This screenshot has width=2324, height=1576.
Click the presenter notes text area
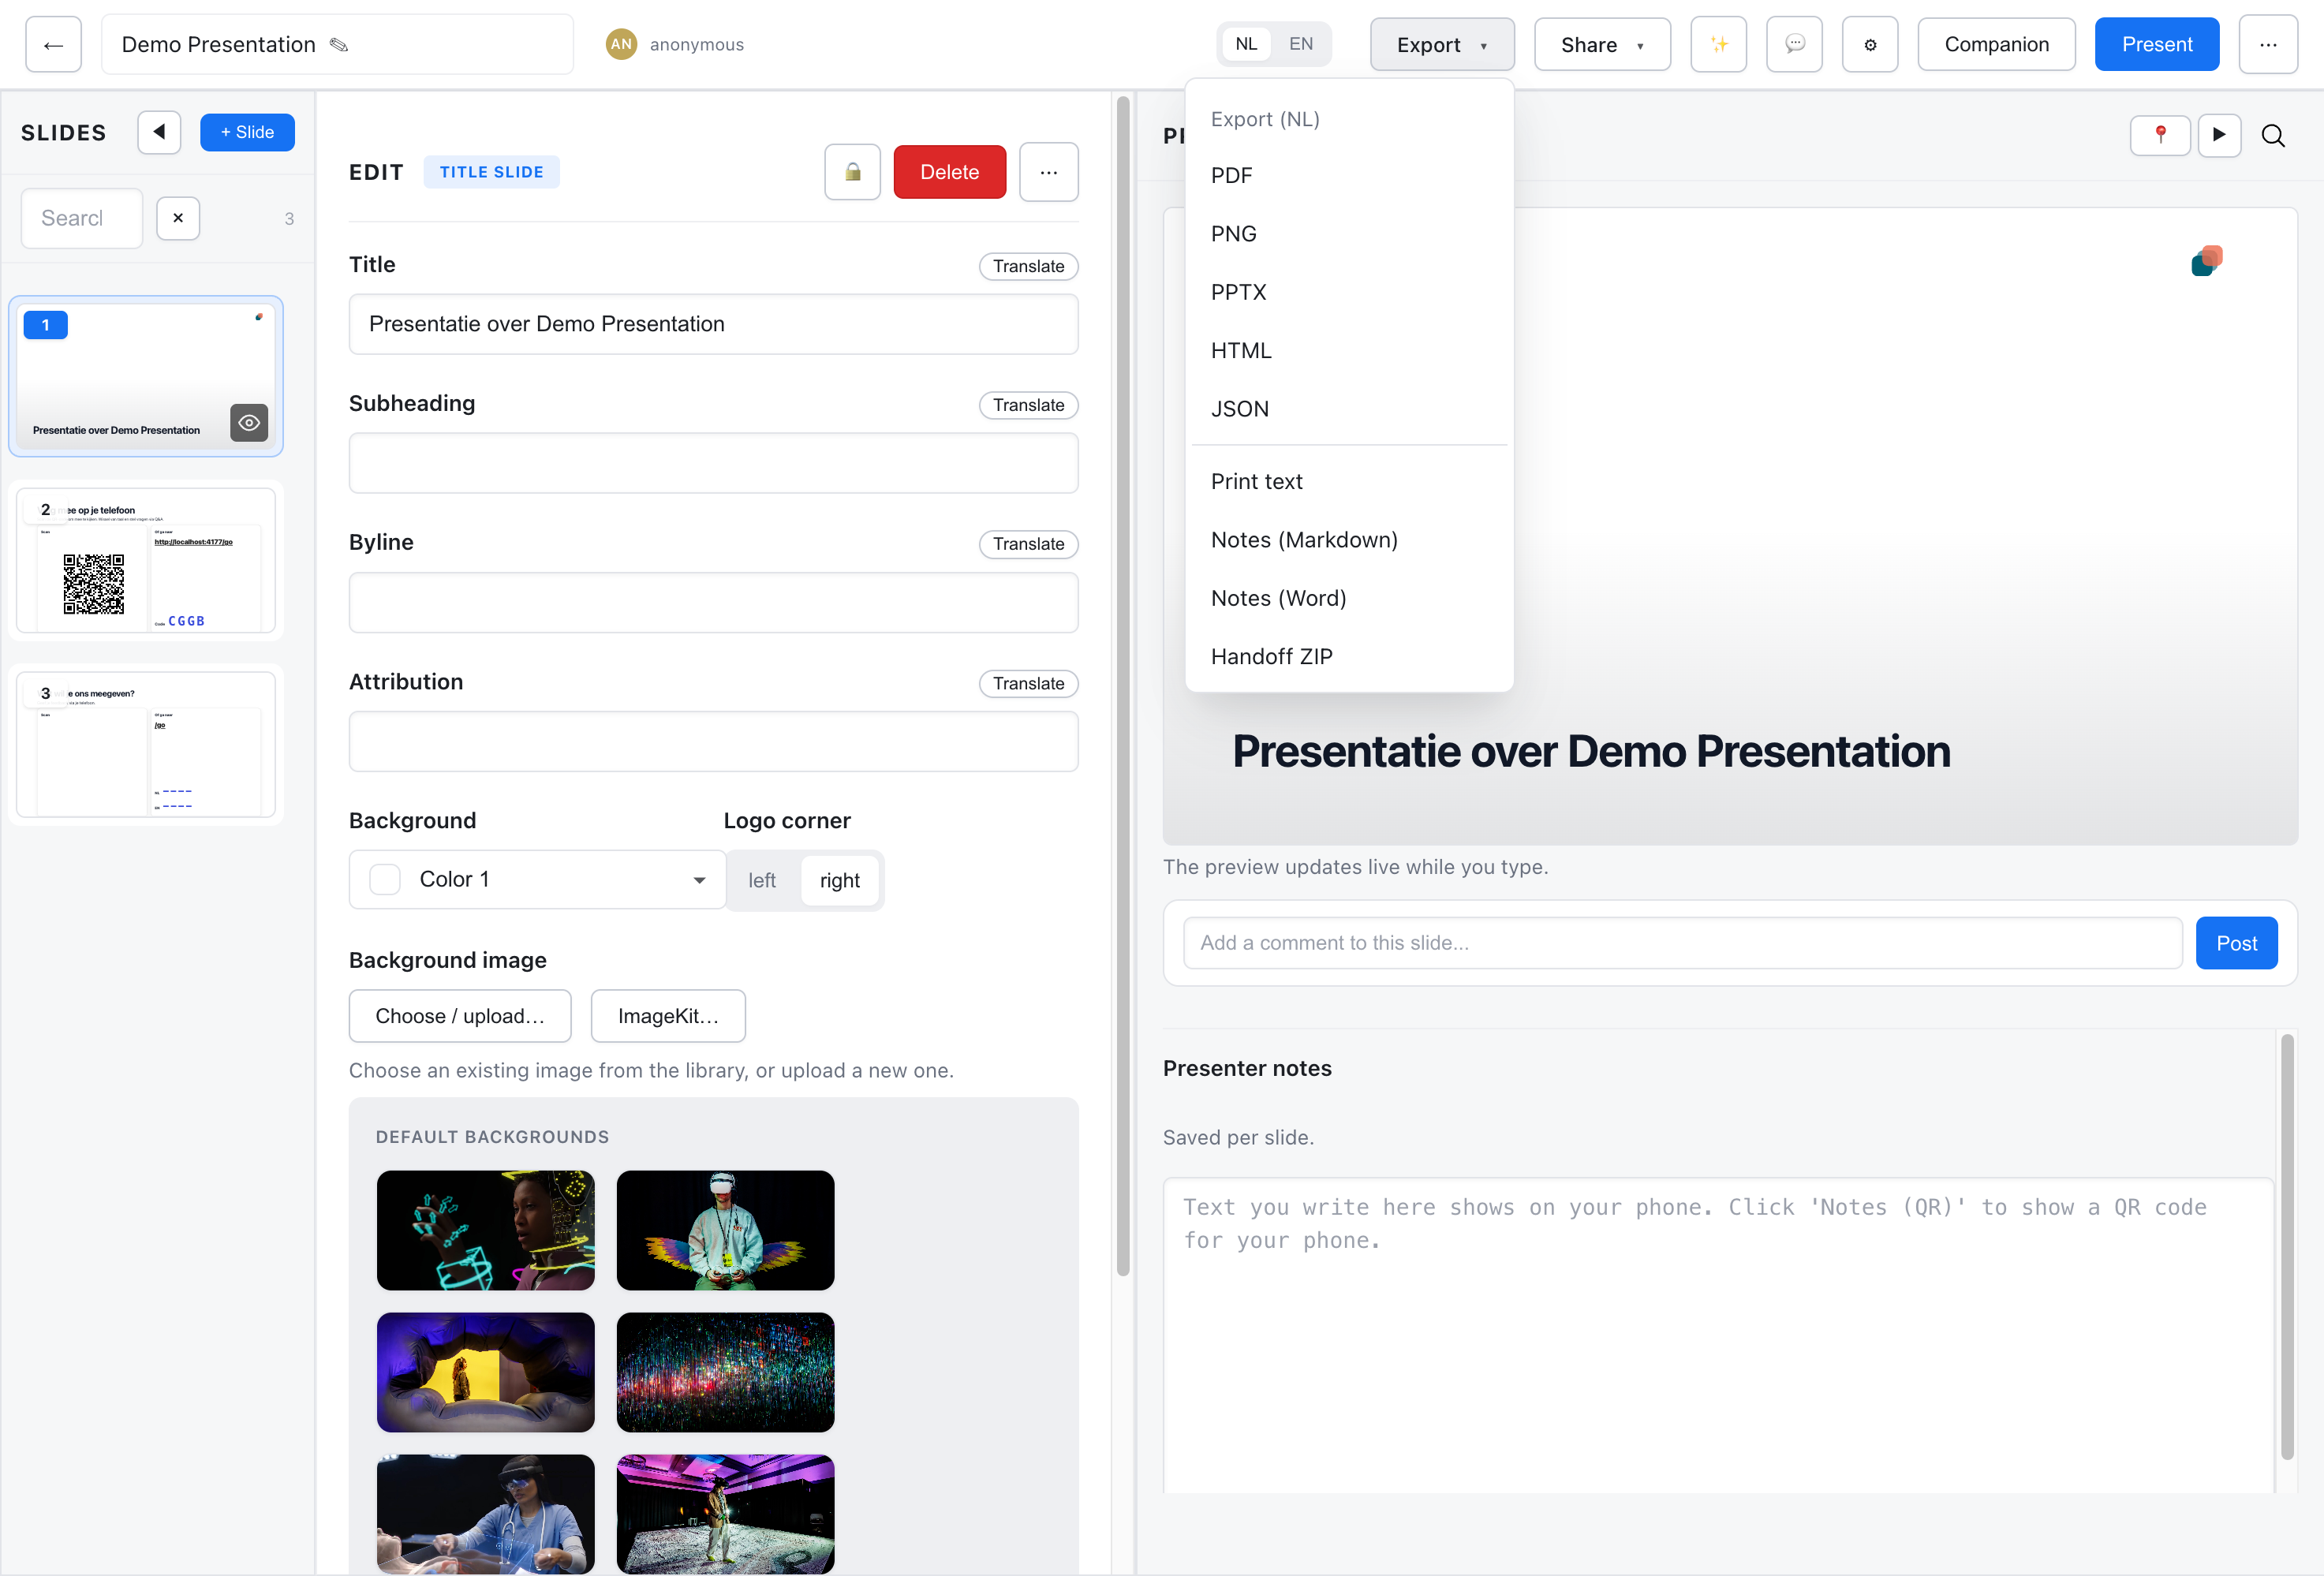(1718, 1335)
